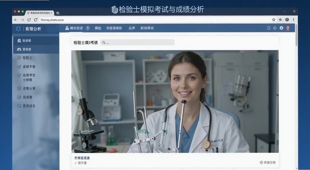
Task: Open the browser three-dot menu
Action: (293, 20)
